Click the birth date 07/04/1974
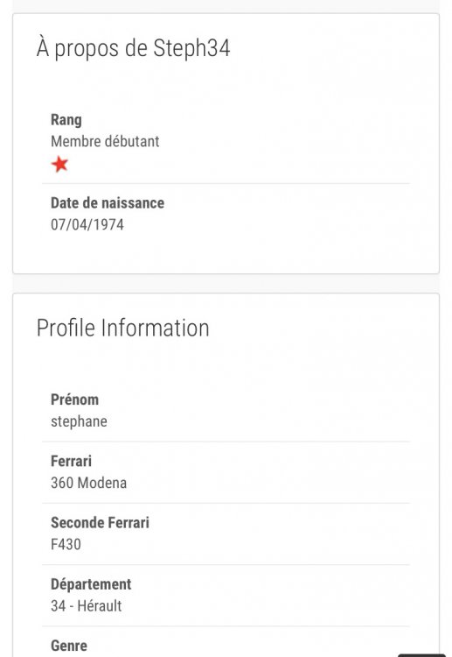 point(87,224)
